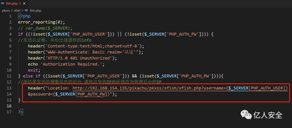
Task: Select the fish.php editor tab
Action: click(14, 4)
